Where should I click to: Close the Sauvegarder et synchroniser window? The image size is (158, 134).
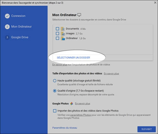click(155, 3)
